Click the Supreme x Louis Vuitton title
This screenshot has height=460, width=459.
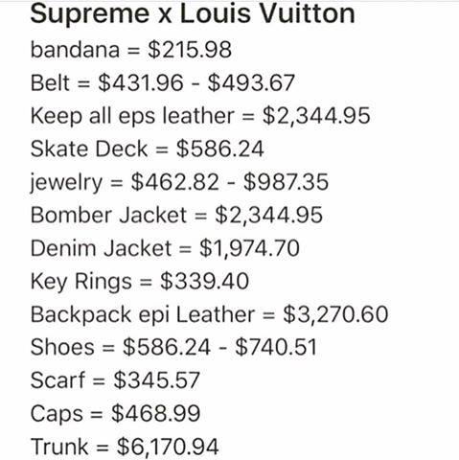[x=193, y=14]
